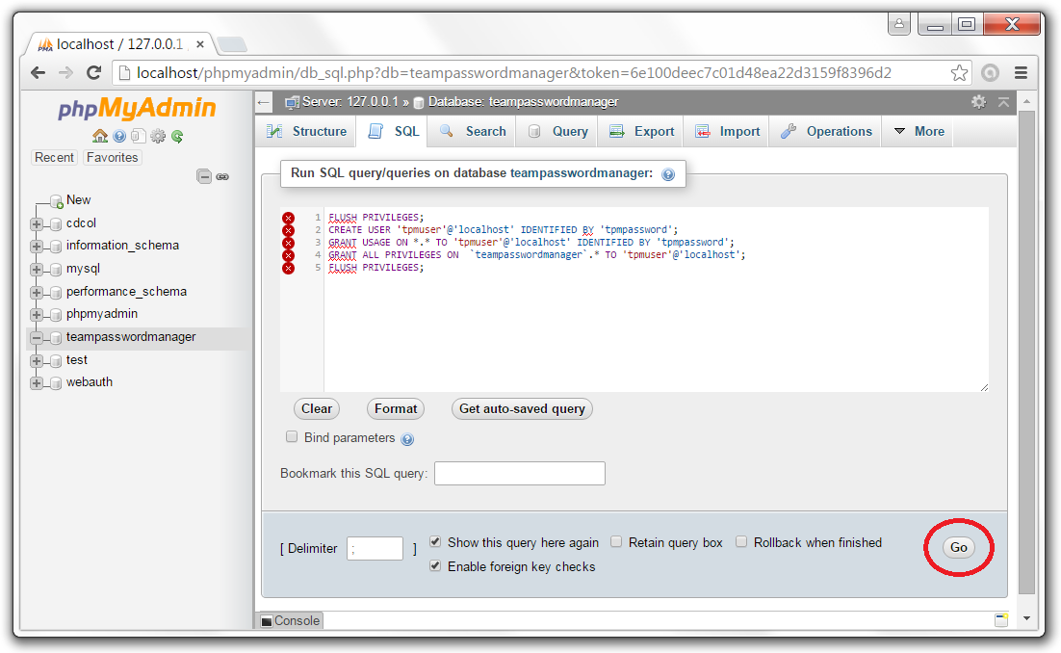Open the Query tab
The image size is (1061, 653).
point(557,131)
